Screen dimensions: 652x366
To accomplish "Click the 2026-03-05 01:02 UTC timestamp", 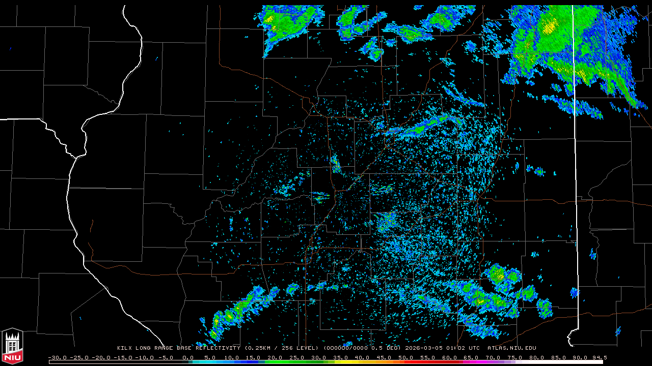I will (442, 348).
